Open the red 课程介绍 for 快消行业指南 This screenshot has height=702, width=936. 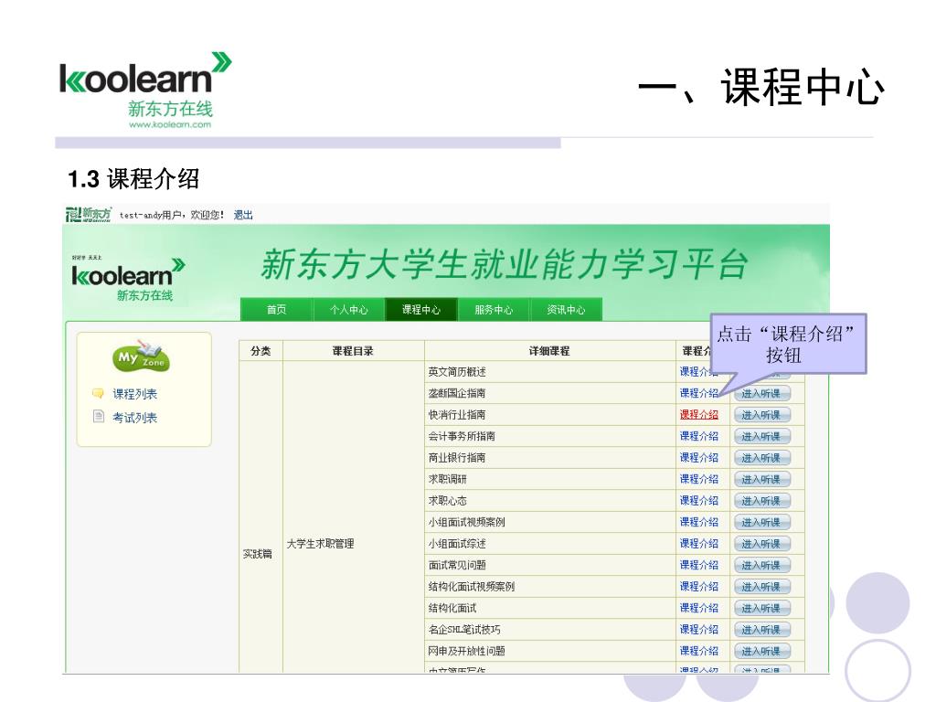pos(698,415)
